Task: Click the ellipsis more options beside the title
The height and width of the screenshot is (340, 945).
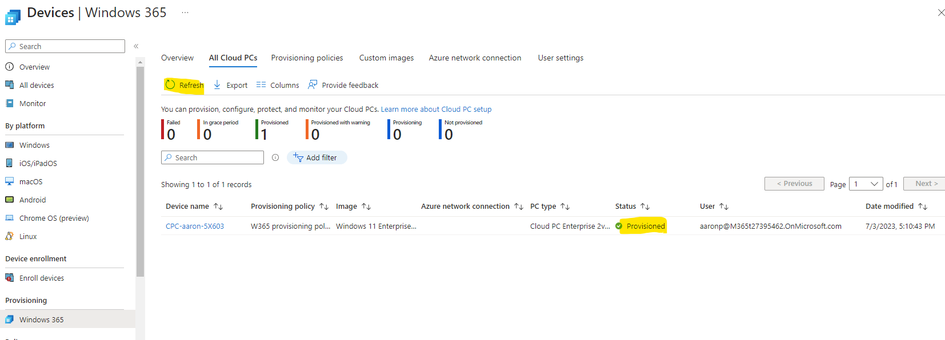Action: 185,13
